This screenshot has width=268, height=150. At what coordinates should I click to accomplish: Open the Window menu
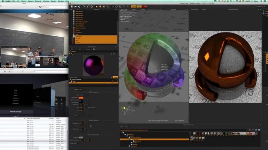click(61, 1)
